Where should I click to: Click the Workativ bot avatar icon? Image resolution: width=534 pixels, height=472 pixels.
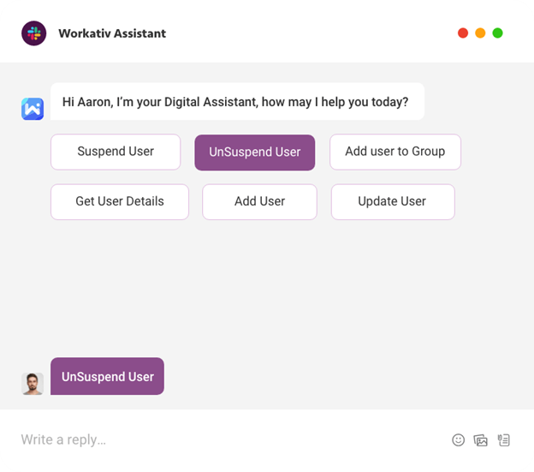click(33, 109)
